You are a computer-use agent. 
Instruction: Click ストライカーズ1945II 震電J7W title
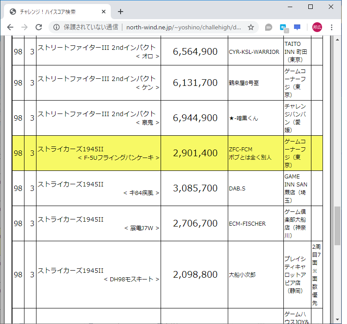click(x=98, y=223)
